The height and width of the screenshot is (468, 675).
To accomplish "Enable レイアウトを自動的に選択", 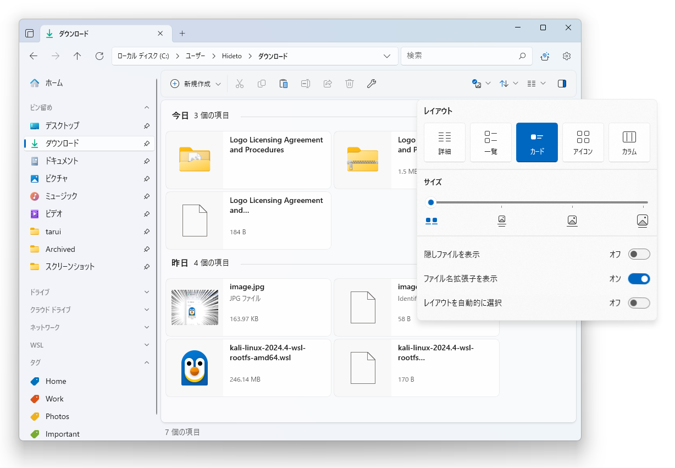I will 639,302.
